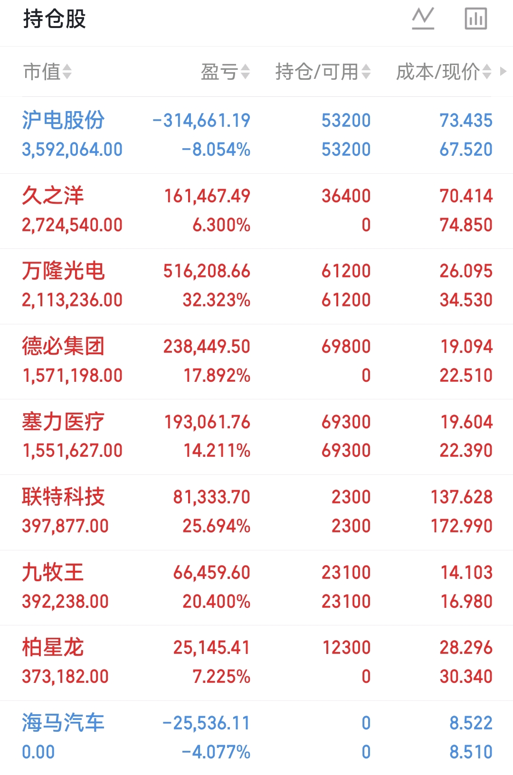Image resolution: width=513 pixels, height=775 pixels.
Task: Sort holdings by 市值 column arrows
Action: pos(67,72)
